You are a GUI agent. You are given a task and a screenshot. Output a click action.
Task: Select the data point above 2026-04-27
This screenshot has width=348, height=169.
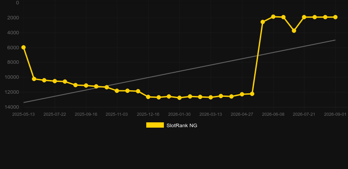click(242, 94)
